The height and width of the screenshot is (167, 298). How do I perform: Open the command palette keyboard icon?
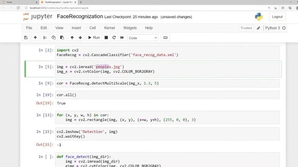tap(165, 38)
